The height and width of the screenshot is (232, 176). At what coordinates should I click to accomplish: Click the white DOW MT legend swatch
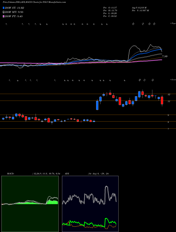(4, 12)
